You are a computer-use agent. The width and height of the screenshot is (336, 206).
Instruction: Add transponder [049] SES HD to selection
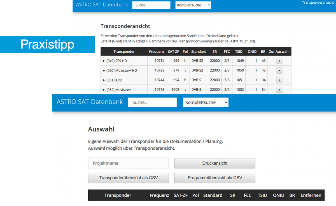(279, 61)
